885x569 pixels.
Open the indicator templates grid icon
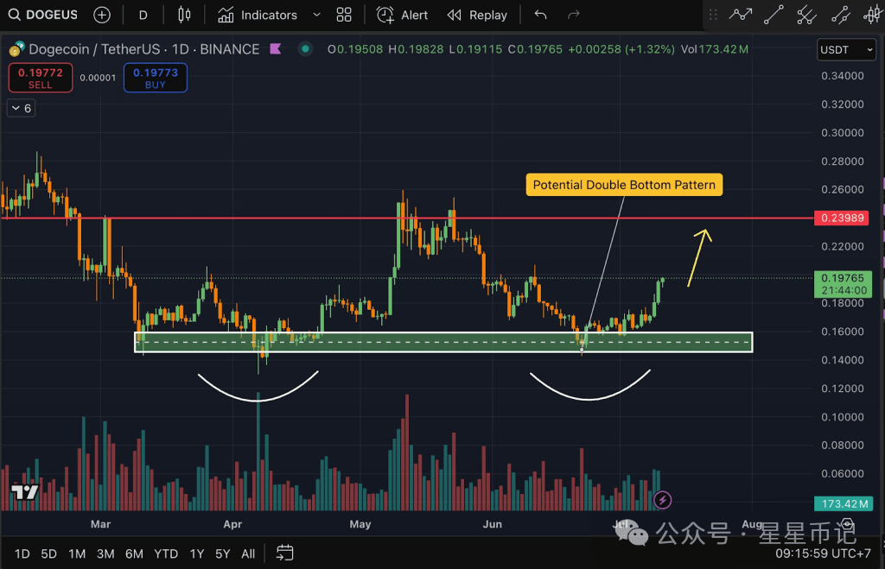[x=344, y=15]
